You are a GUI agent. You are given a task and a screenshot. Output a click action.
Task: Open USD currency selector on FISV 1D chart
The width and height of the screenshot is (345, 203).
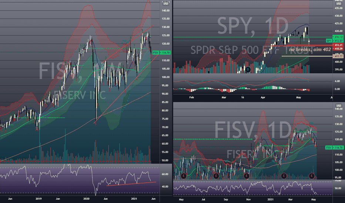[338, 106]
